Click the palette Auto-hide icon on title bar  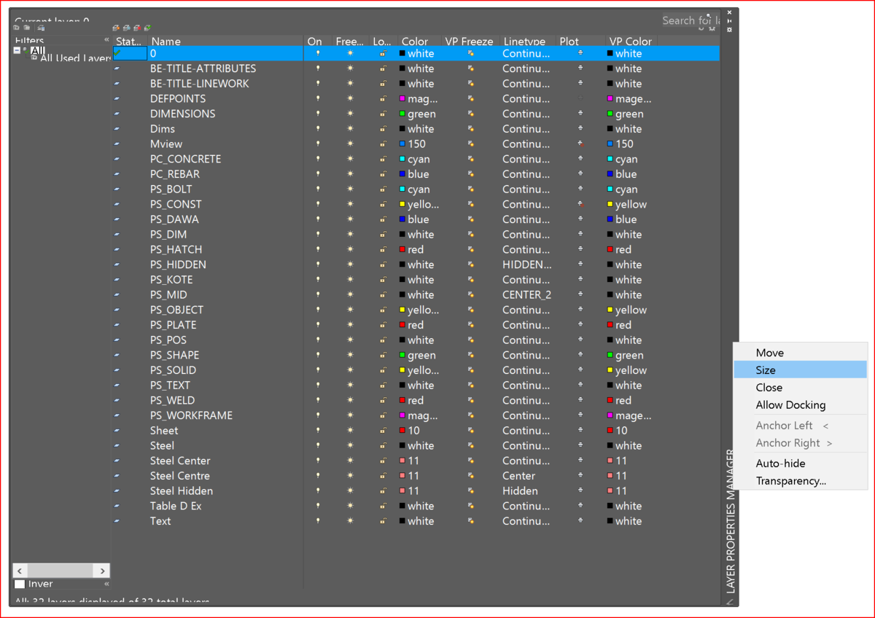point(730,21)
